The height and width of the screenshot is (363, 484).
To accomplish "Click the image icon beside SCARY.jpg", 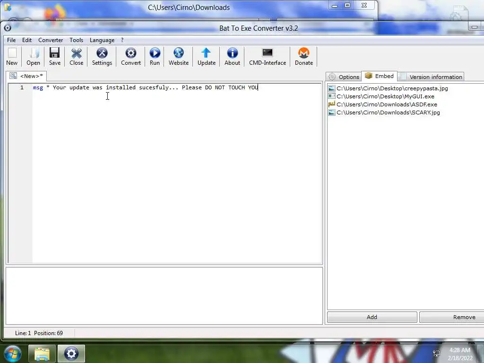I will point(332,112).
